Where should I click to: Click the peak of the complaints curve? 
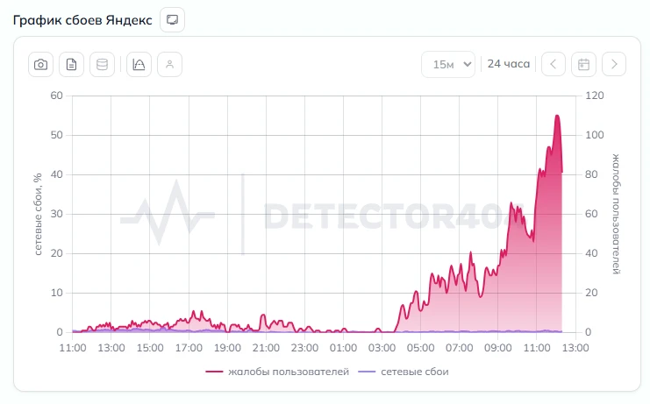(x=557, y=116)
